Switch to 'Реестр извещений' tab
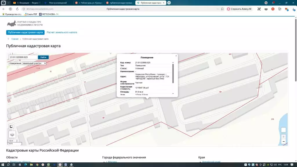The height and width of the screenshot is (167, 297). (58, 3)
